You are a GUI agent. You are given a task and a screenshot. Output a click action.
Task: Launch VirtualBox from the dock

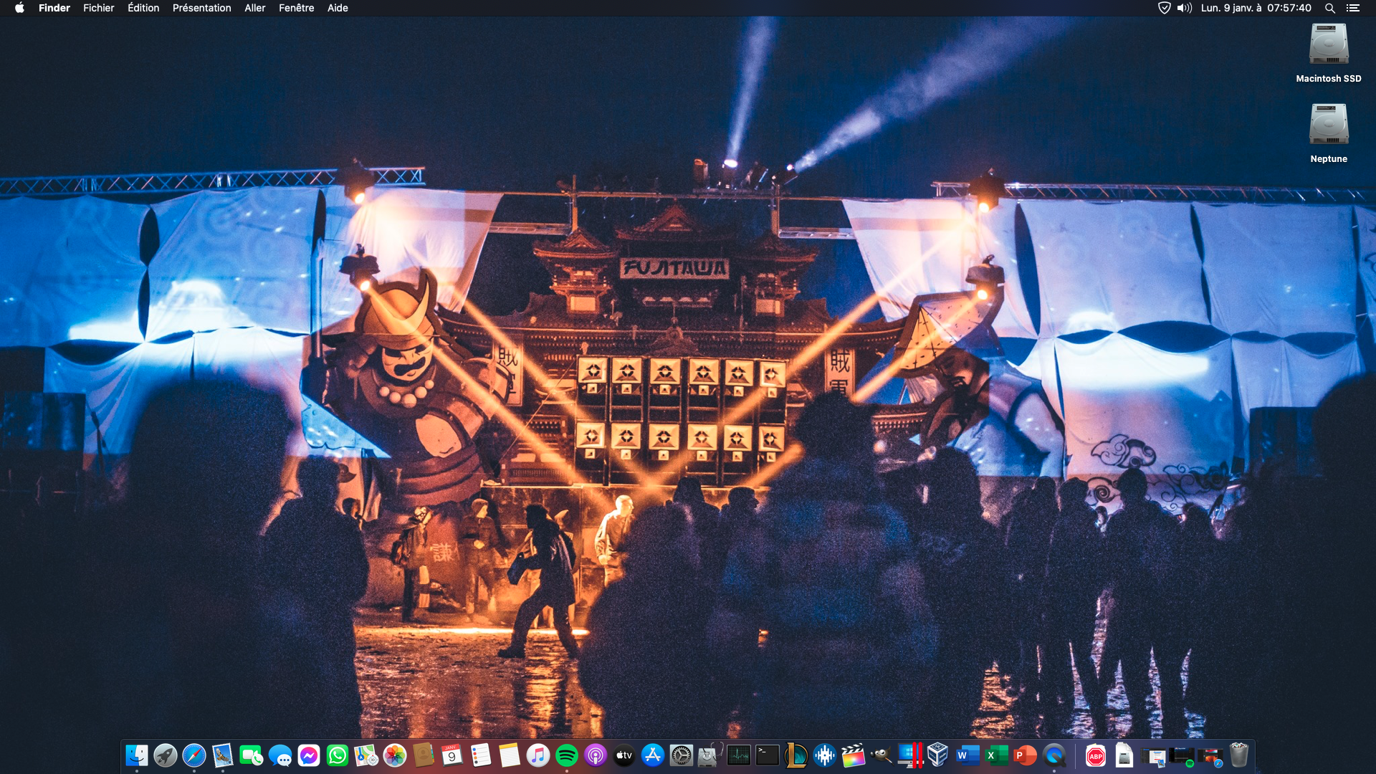point(937,755)
